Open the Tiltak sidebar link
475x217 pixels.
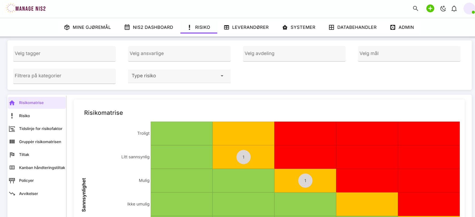pos(24,155)
